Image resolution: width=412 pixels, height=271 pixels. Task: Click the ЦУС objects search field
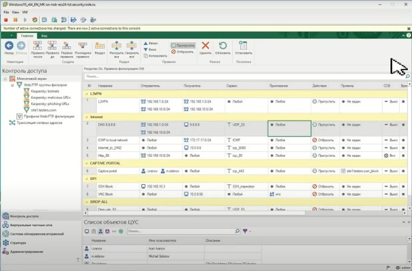[x=181, y=231]
